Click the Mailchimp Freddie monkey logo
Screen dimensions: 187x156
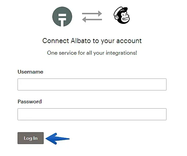122,15
